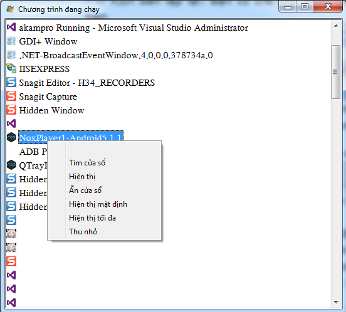Select the highlighted NoxPlayer1-Android5.1.1 entry
346x312 pixels.
click(x=71, y=137)
